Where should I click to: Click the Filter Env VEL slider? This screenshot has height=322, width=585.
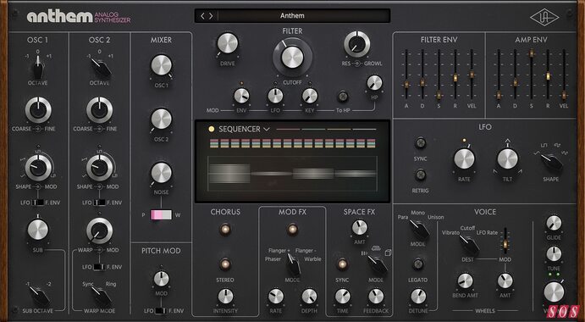point(472,75)
